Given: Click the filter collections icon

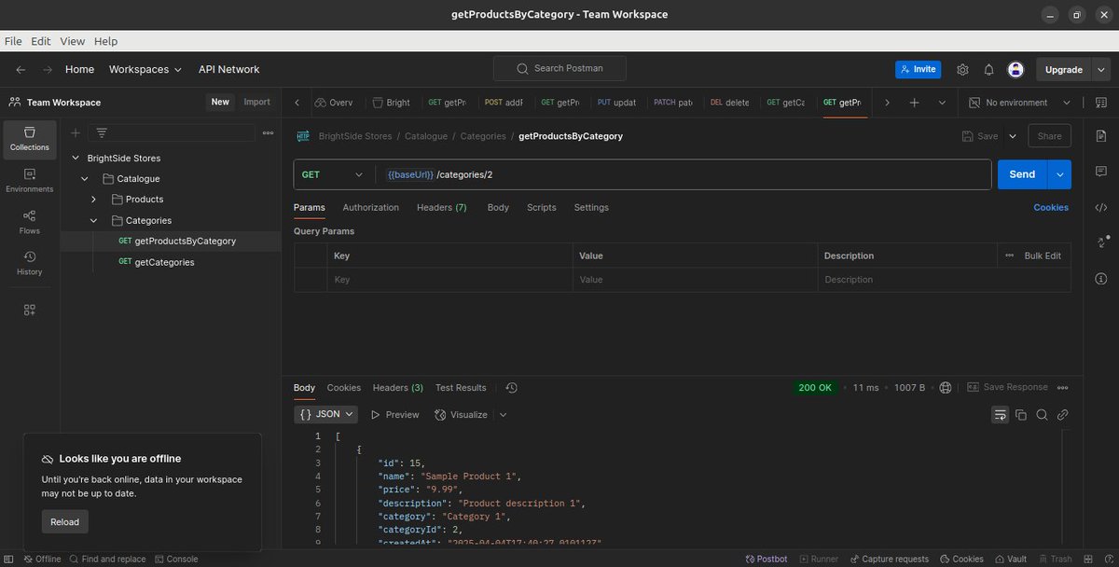Looking at the screenshot, I should (x=102, y=132).
